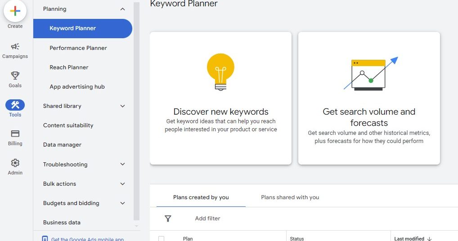Open Campaigns via the megaphone icon
This screenshot has width=458, height=241.
click(x=15, y=47)
